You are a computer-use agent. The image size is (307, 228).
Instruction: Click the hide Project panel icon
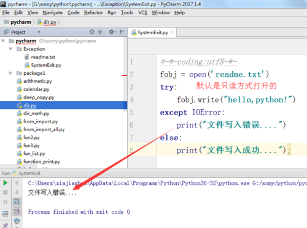[122, 32]
